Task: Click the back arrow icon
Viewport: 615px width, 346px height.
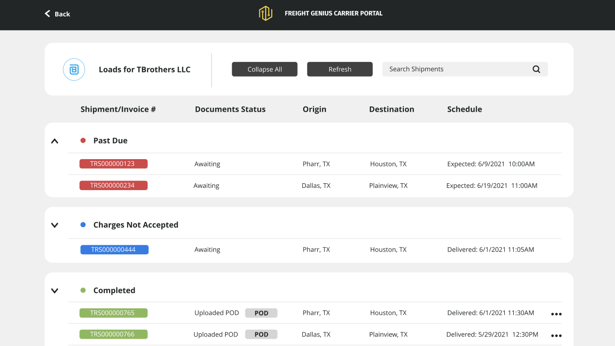Action: click(47, 13)
